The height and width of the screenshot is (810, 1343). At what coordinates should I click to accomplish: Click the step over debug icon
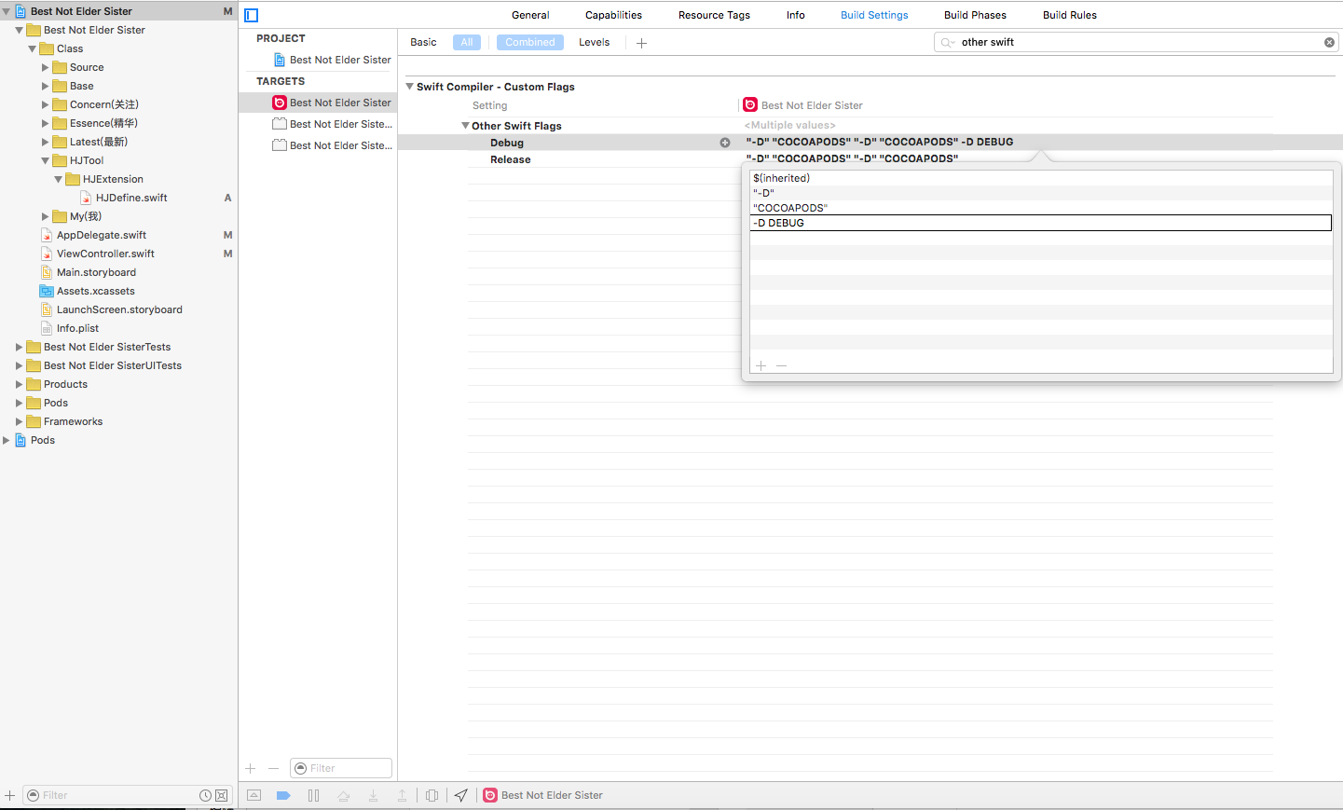point(343,795)
